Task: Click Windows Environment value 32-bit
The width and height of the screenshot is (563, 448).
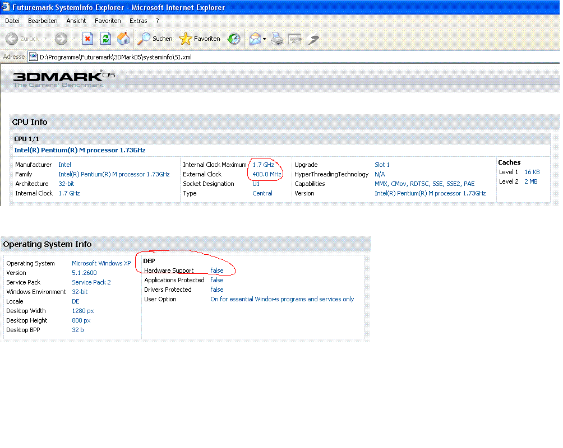Action: click(x=80, y=292)
